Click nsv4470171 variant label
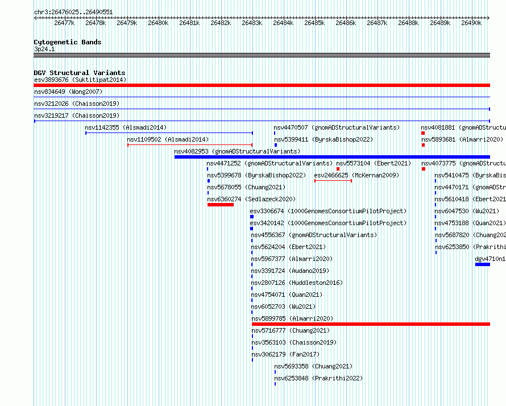This screenshot has height=406, width=506. 470,187
